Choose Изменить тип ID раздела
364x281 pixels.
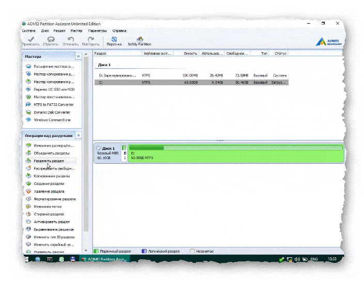(50, 237)
